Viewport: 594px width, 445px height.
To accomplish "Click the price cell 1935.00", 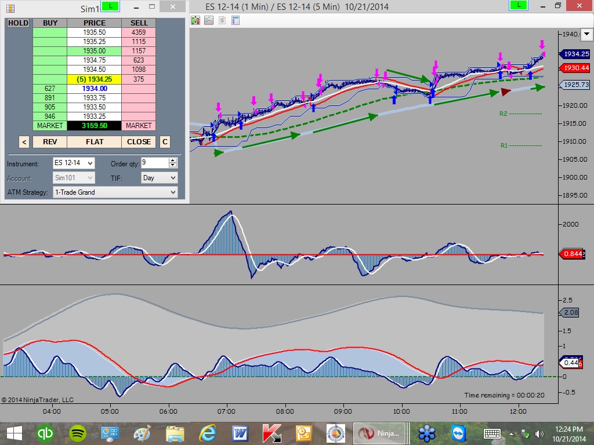I will (x=95, y=51).
